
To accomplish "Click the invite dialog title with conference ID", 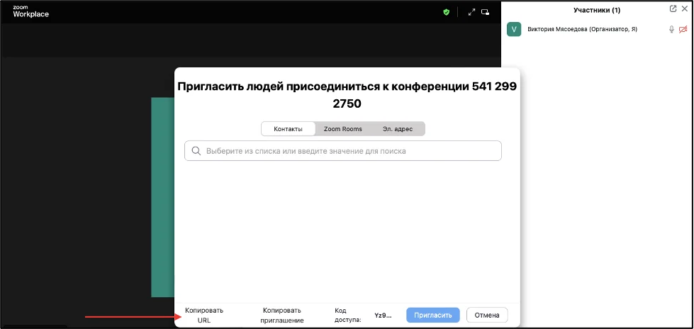I will [347, 95].
